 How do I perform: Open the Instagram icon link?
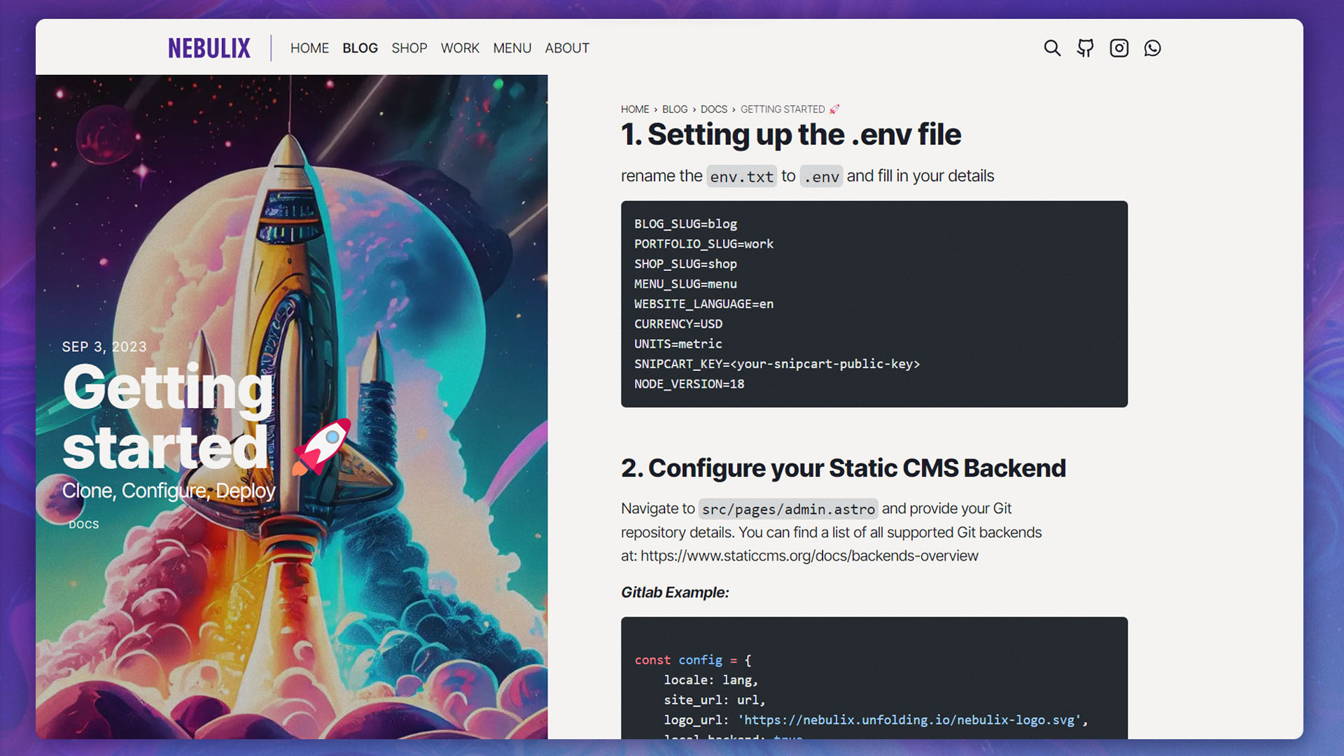tap(1119, 48)
